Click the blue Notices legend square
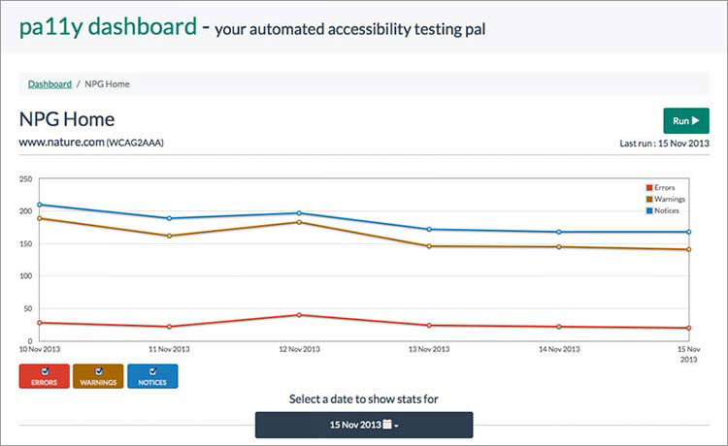This screenshot has width=728, height=446. [649, 210]
